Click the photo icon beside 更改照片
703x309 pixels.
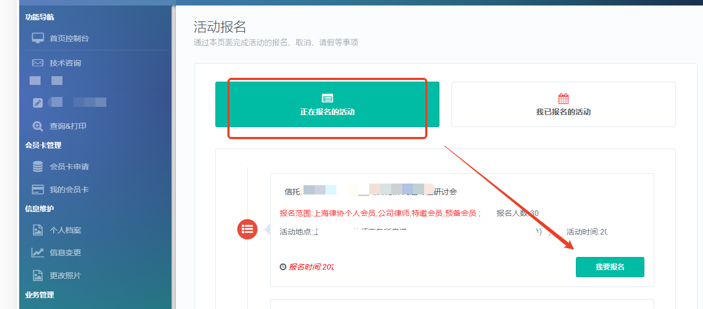tap(38, 276)
